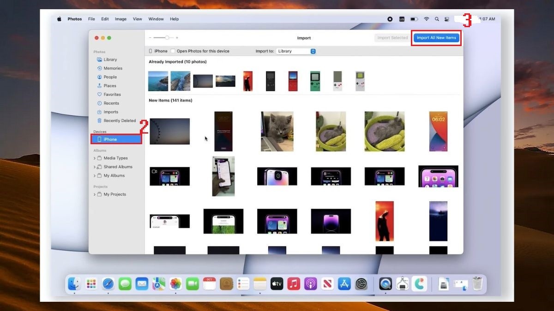
Task: Open the 'Import to: Library' dropdown
Action: pyautogui.click(x=296, y=51)
